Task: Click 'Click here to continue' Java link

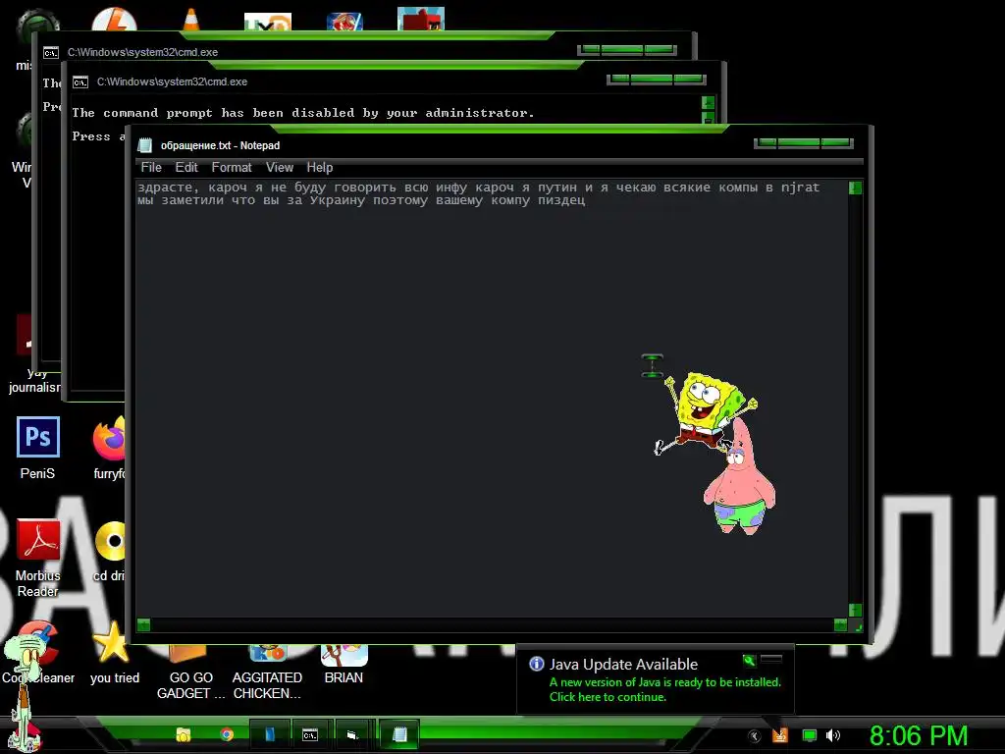Action: 608,697
